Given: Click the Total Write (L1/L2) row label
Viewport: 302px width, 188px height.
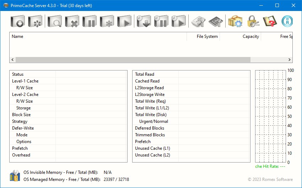Looking at the screenshot, I should coord(152,108).
